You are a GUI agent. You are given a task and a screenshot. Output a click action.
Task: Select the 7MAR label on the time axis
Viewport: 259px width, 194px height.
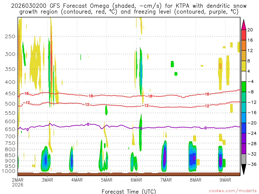click(x=166, y=180)
